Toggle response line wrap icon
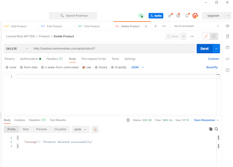Screen dimensions: 233x167 (95, 129)
